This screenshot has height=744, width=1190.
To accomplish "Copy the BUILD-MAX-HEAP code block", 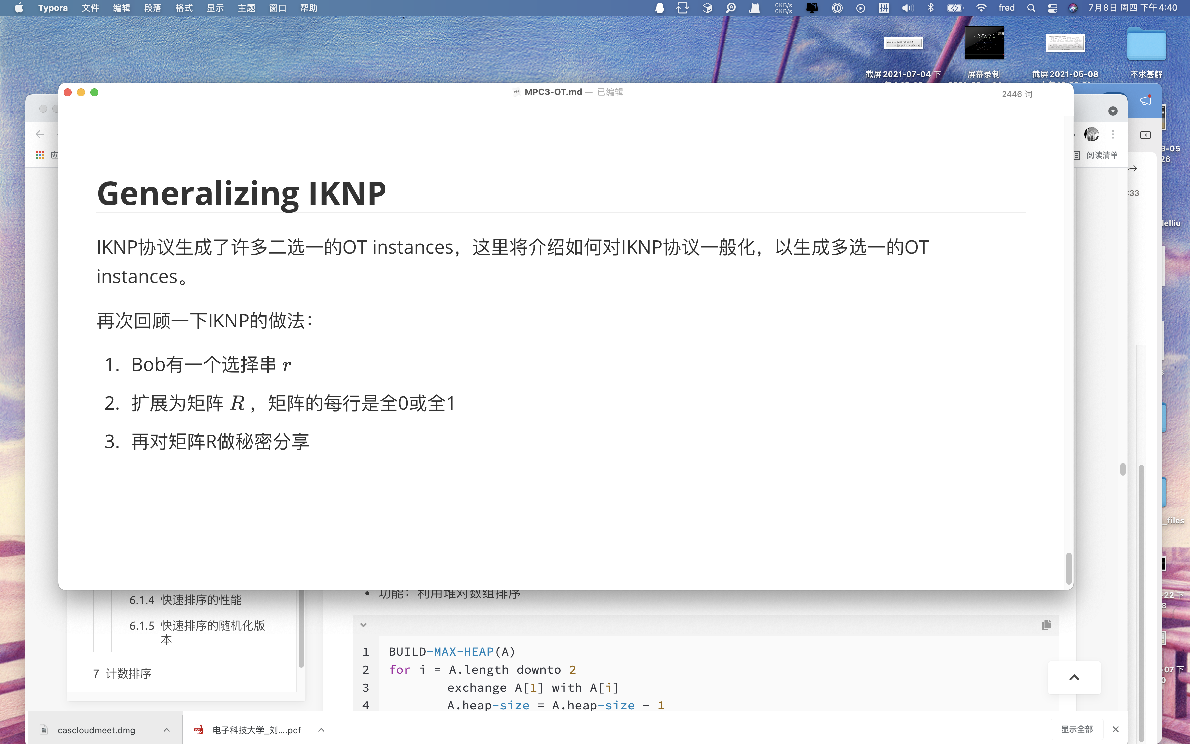I will pos(1046,625).
